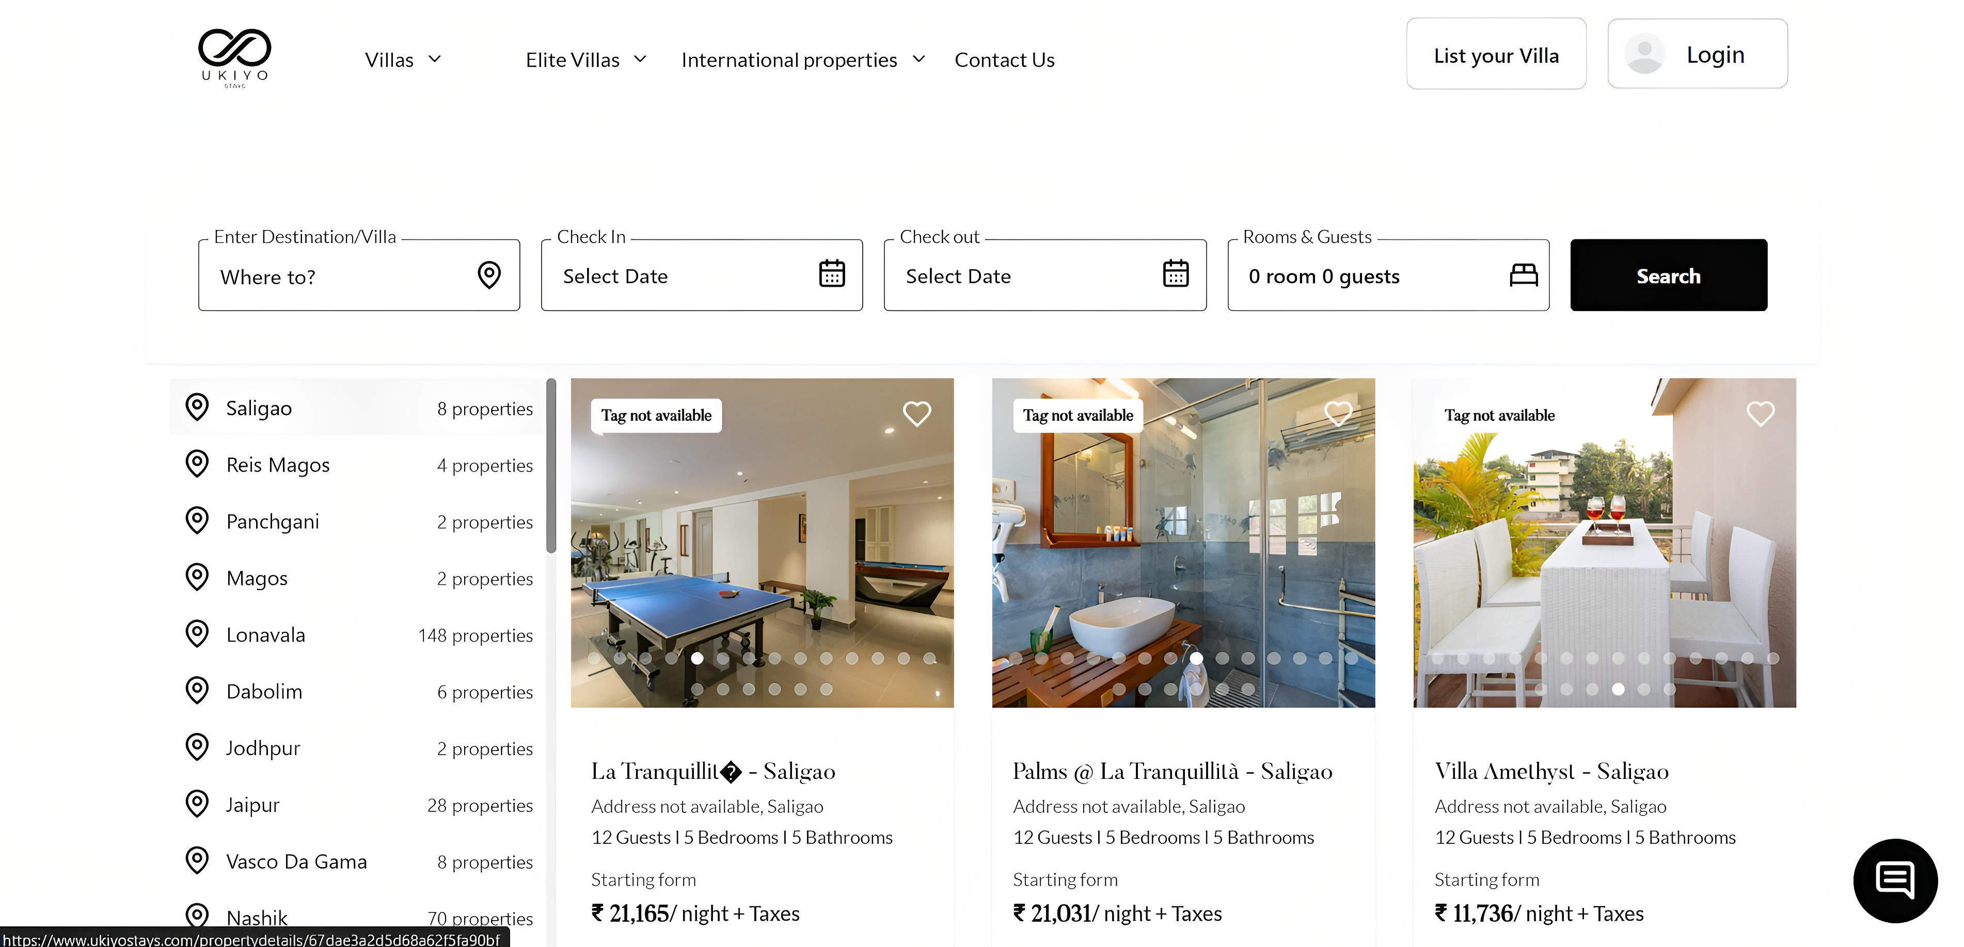Expand the Elite Villas dropdown

coord(585,59)
